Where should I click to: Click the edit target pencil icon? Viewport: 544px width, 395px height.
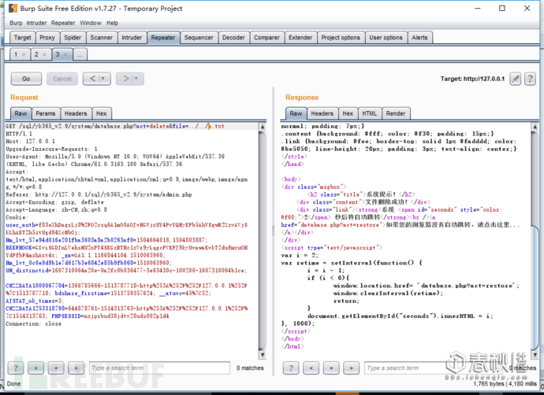click(x=516, y=79)
